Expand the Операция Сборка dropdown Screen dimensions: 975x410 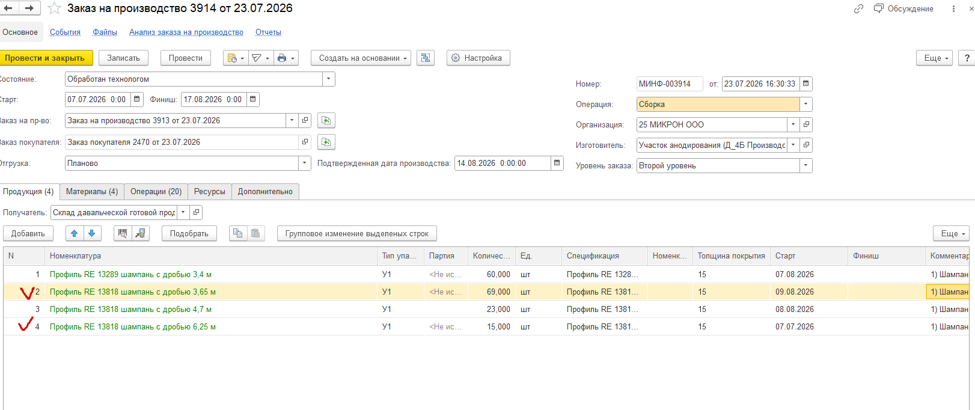pyautogui.click(x=806, y=104)
